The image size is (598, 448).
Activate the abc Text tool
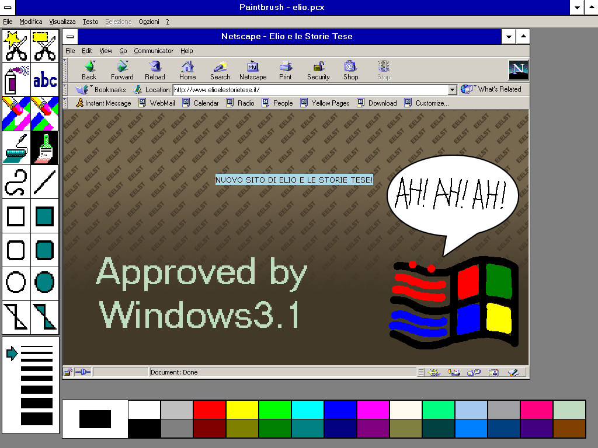click(44, 79)
